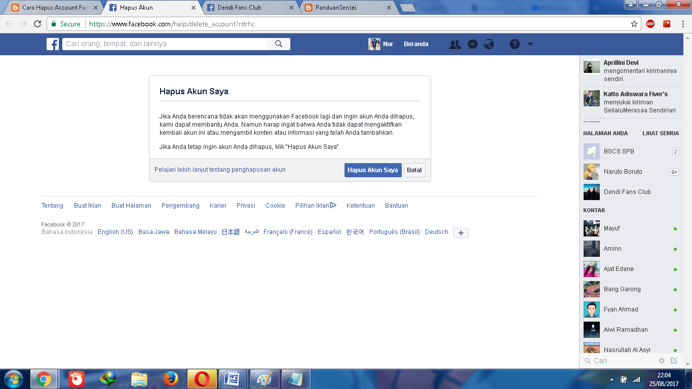Open Pilihan Iklan footer link
Screen dimensions: 692x389
(316, 206)
